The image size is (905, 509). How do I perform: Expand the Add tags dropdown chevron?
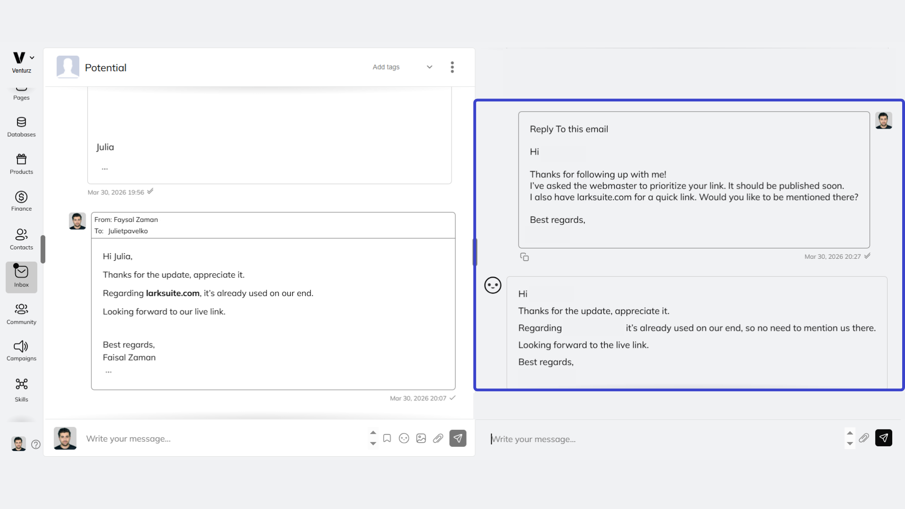click(429, 67)
